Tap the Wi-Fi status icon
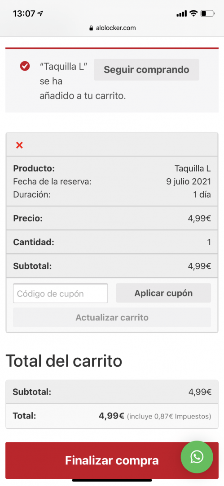The width and height of the screenshot is (224, 486). point(193,13)
